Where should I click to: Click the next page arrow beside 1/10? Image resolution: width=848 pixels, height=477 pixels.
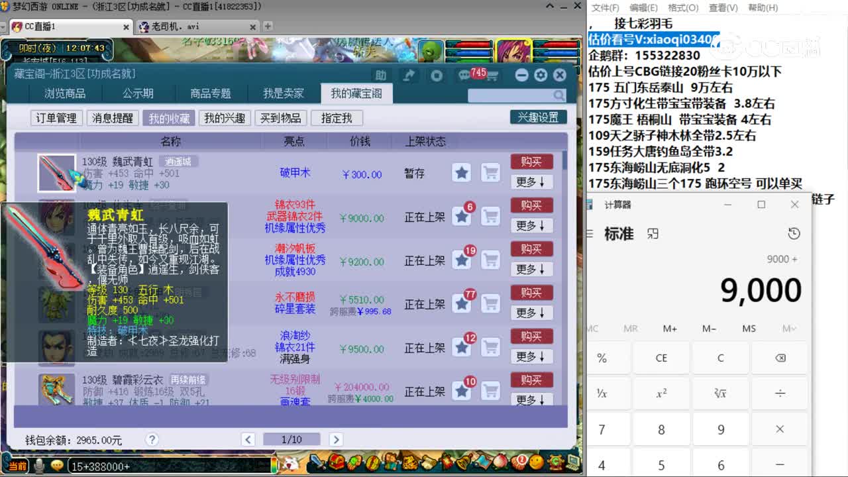pyautogui.click(x=336, y=439)
